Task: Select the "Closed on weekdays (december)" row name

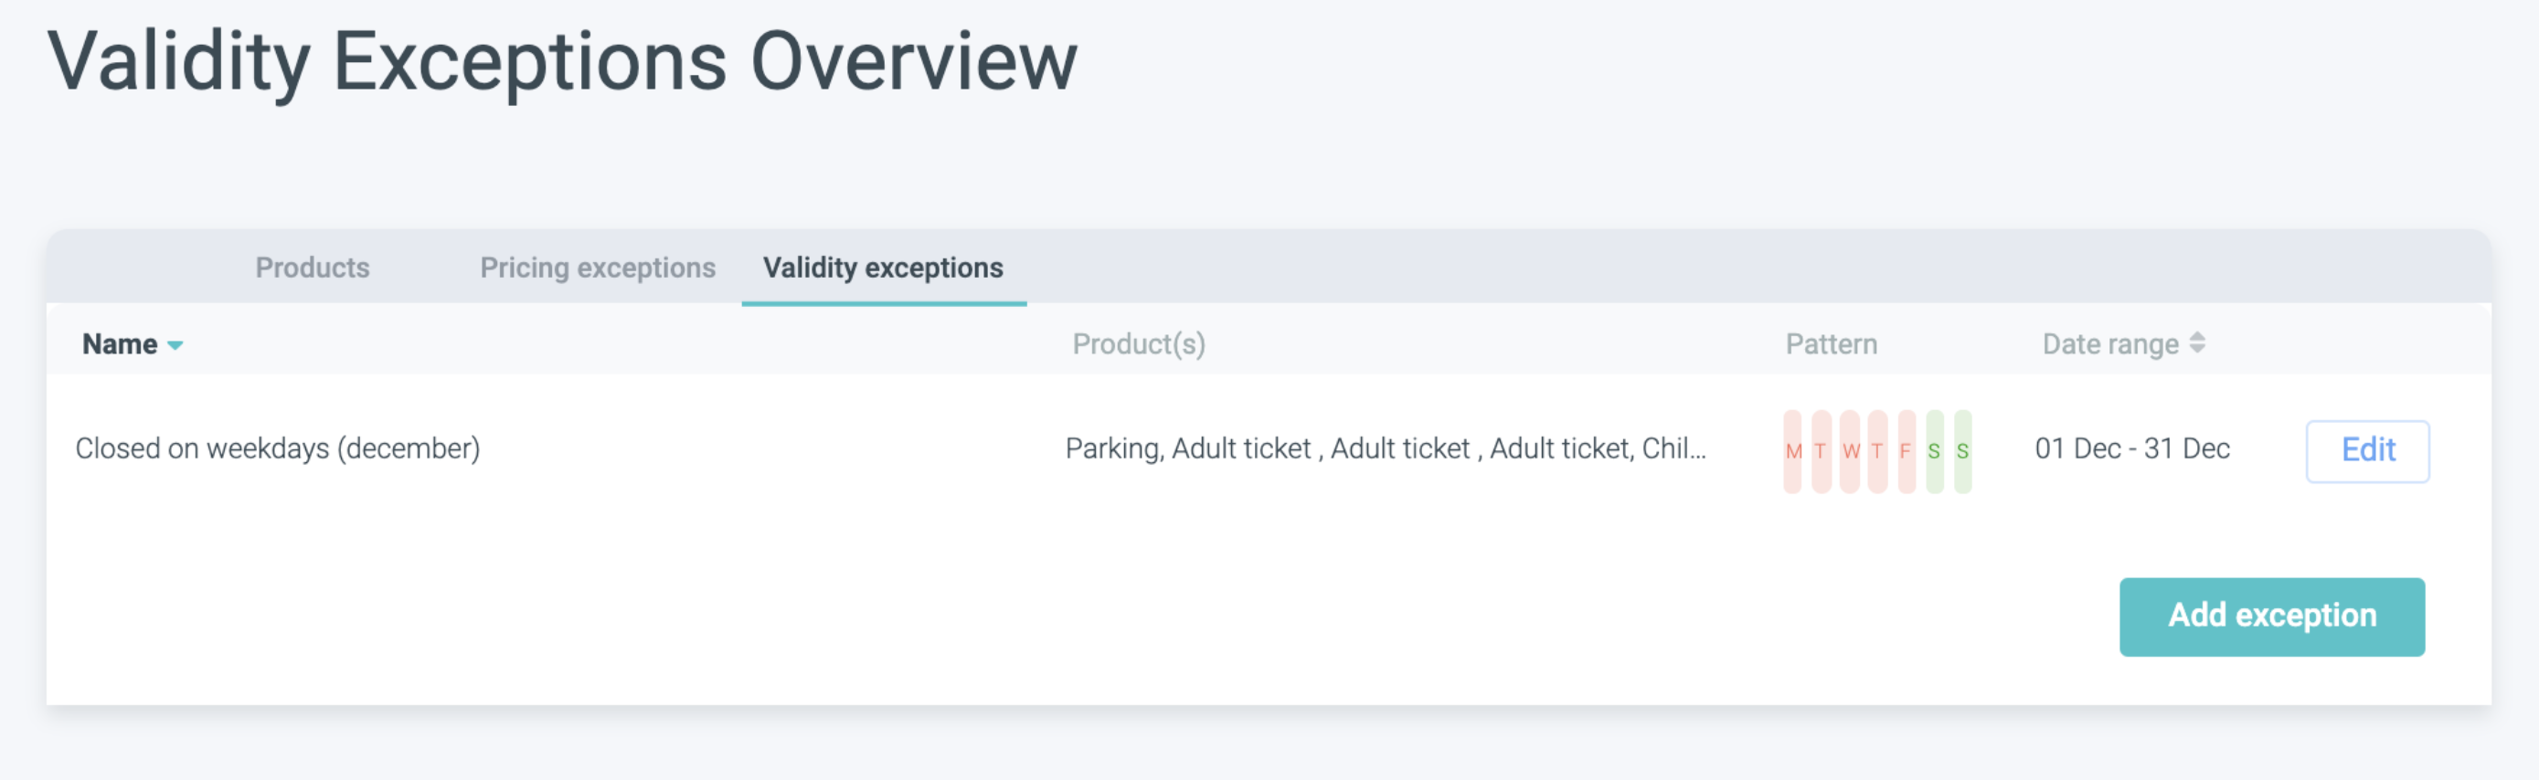Action: [x=278, y=449]
